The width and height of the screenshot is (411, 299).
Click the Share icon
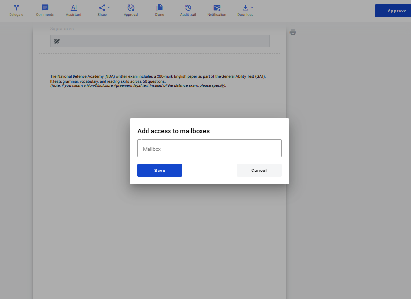tap(102, 8)
